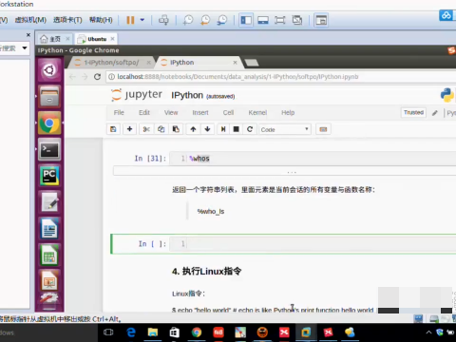Expand the VMware pause button dropdown arrow
Viewport: 456px width, 342px height.
point(142,20)
